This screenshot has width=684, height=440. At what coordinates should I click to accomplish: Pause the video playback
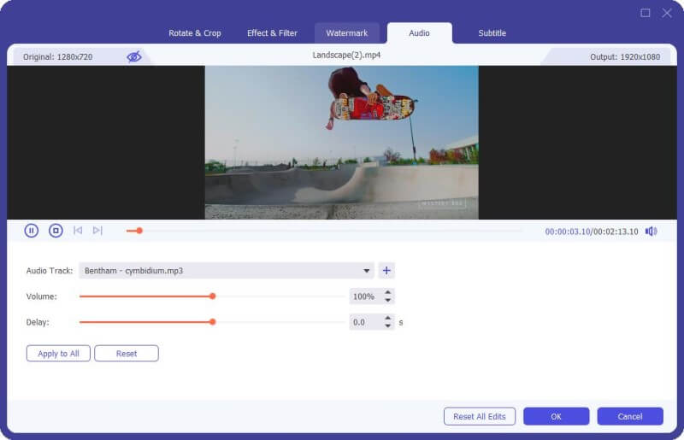tap(32, 231)
